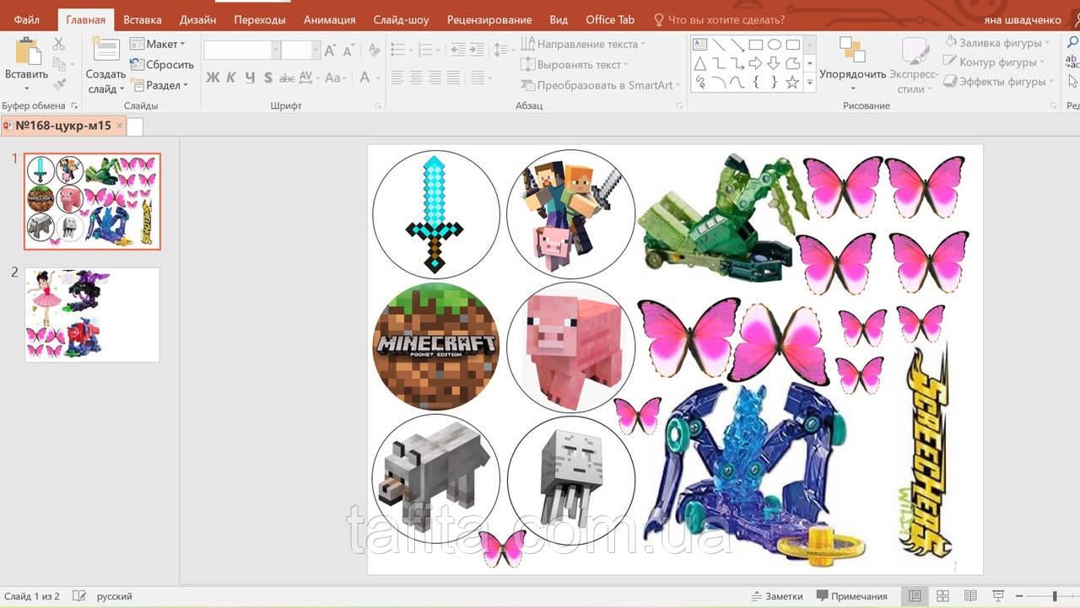The image size is (1080, 608).
Task: Switch to the Анимация tab
Action: [x=330, y=19]
